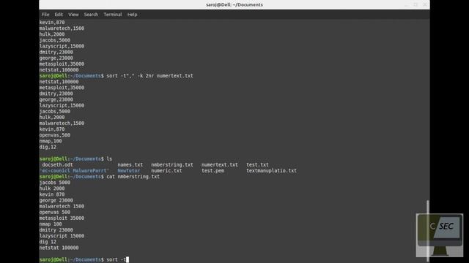469x263 pixels.
Task: Select 'names.txt' in ls output
Action: [130, 164]
